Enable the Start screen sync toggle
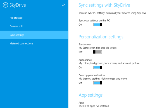The width and height of the screenshot is (162, 108). pos(97,52)
